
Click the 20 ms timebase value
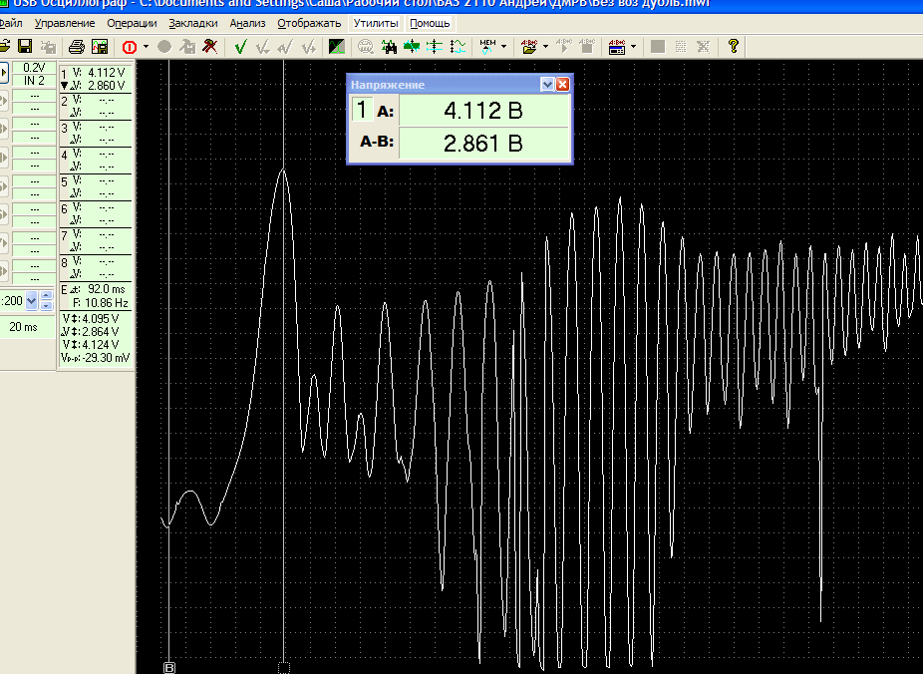point(24,327)
